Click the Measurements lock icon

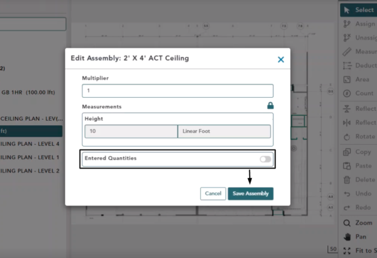270,105
